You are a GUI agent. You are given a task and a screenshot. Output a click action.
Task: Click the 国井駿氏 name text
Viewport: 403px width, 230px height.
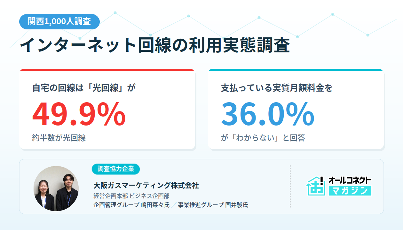pos(236,205)
